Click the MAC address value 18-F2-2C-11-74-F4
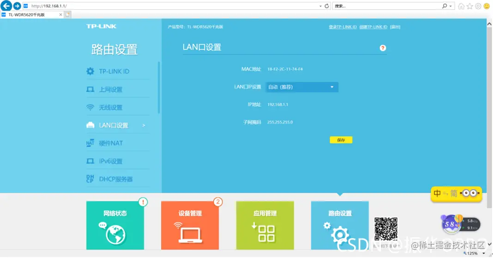This screenshot has height=258, width=493. [x=285, y=69]
